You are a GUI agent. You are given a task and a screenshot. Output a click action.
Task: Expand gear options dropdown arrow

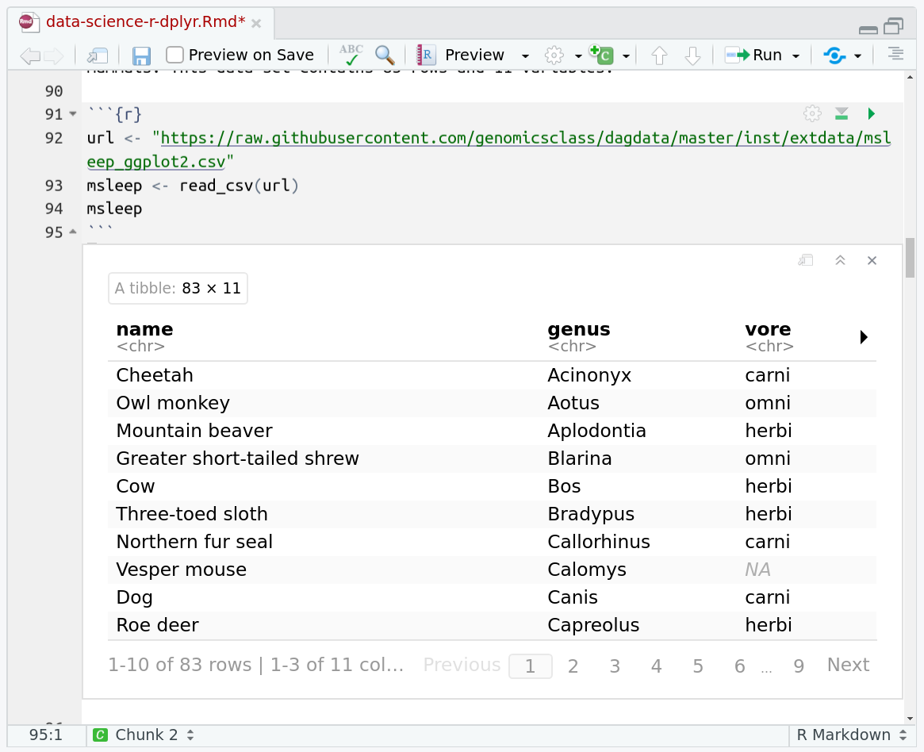click(578, 56)
